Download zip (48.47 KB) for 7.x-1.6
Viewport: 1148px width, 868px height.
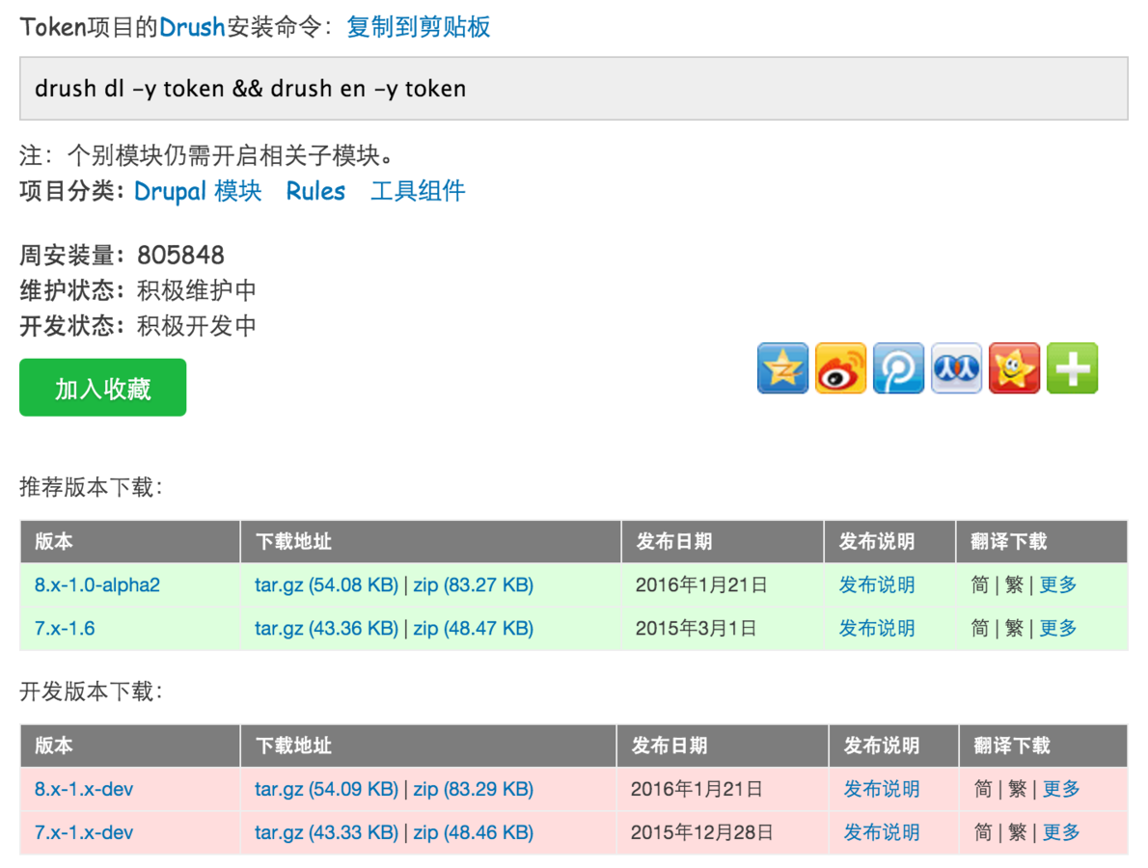[473, 628]
